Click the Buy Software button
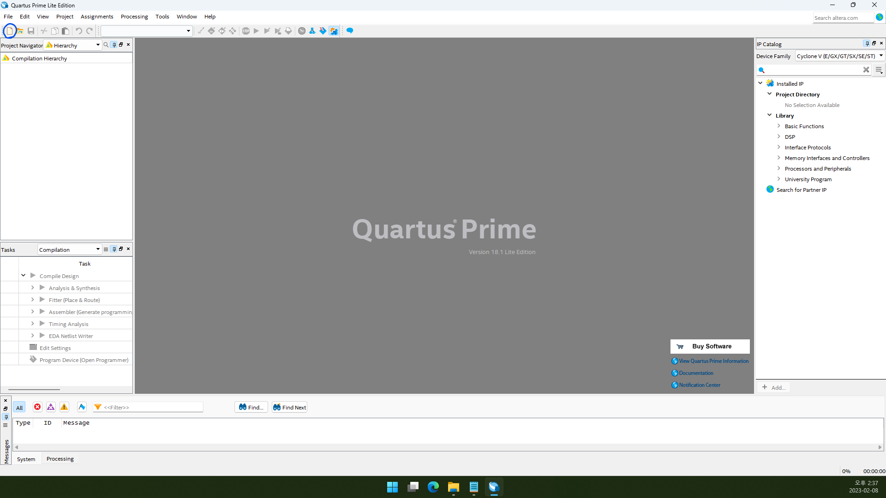 [x=710, y=346]
